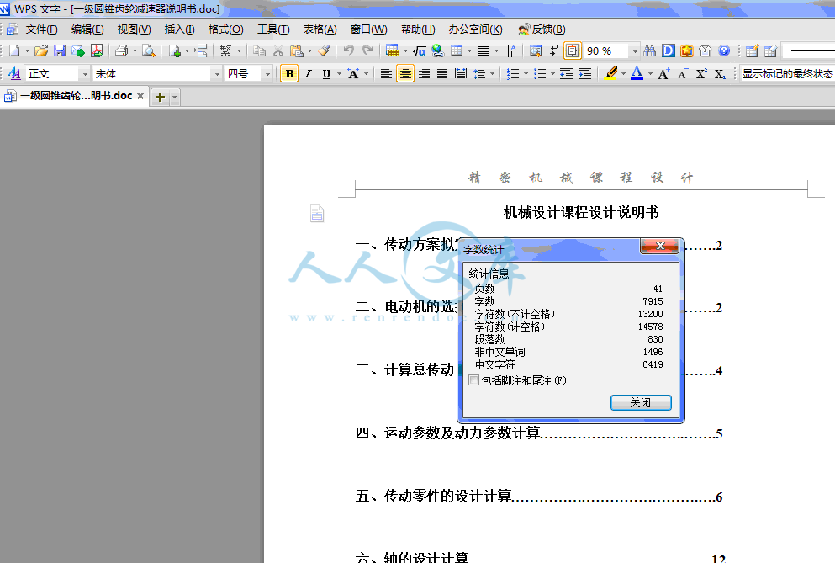Open font name 宋体 dropdown
The image size is (835, 563).
[216, 74]
